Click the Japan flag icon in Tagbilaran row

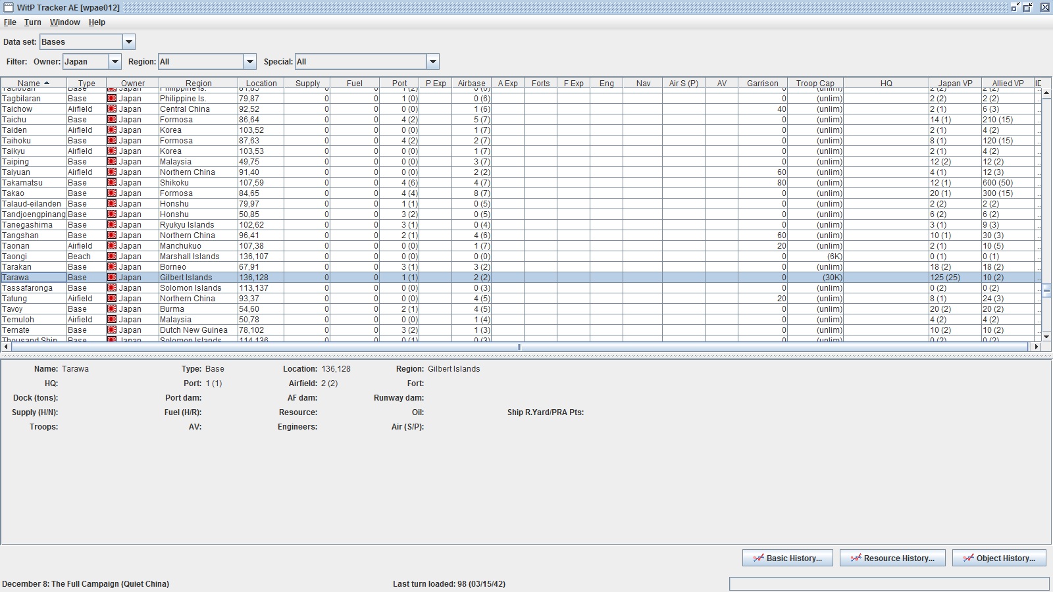(112, 99)
